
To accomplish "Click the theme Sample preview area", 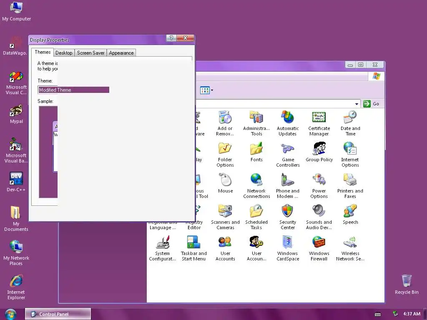I will point(48,152).
